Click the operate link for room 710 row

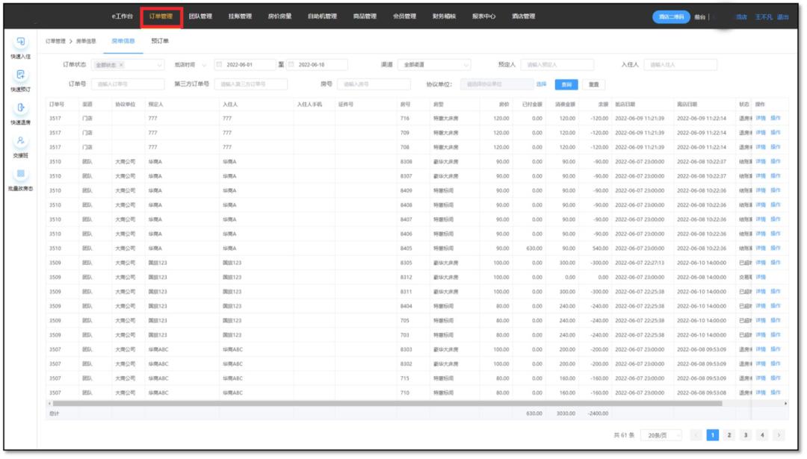click(x=775, y=393)
